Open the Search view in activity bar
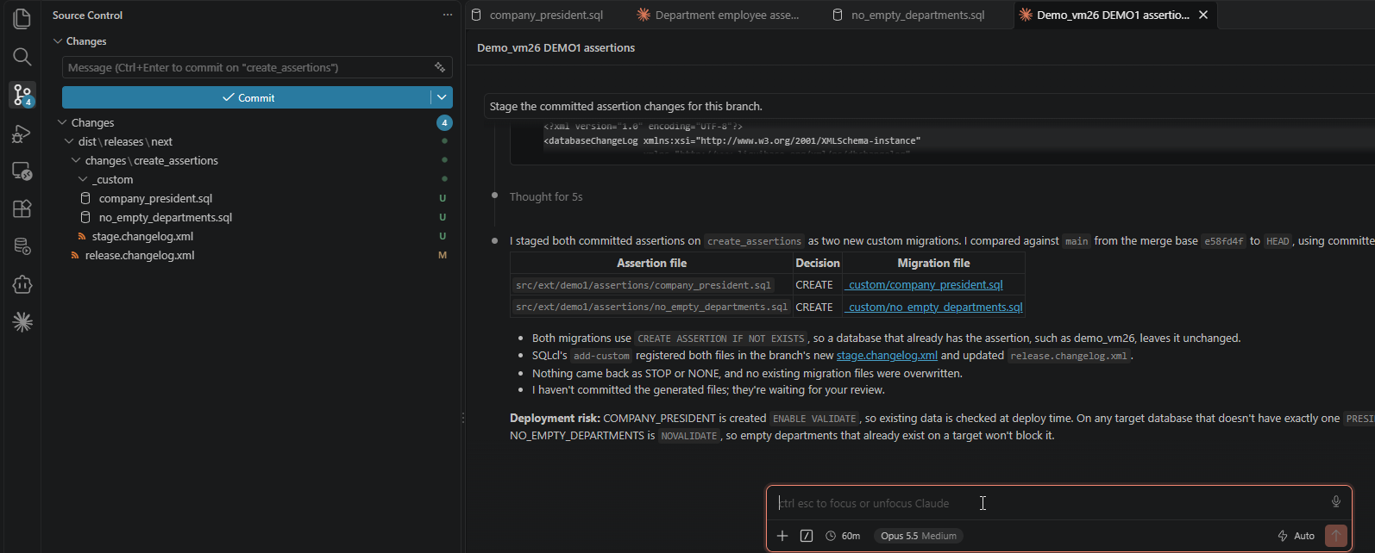This screenshot has width=1375, height=553. tap(22, 57)
